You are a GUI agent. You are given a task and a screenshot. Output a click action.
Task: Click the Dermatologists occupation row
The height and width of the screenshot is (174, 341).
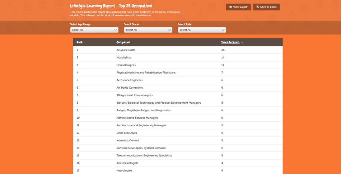[x=126, y=65]
